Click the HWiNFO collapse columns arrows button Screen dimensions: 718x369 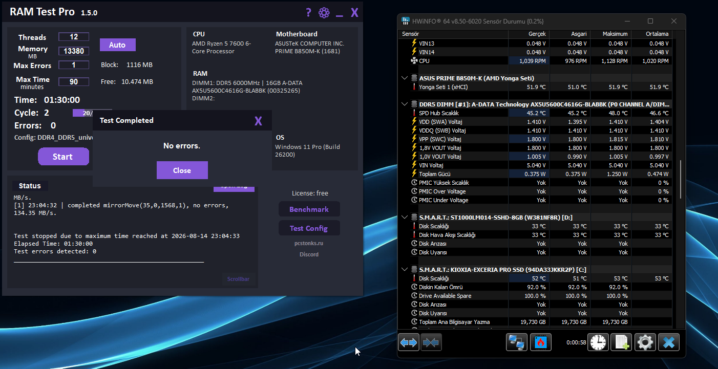(x=431, y=342)
